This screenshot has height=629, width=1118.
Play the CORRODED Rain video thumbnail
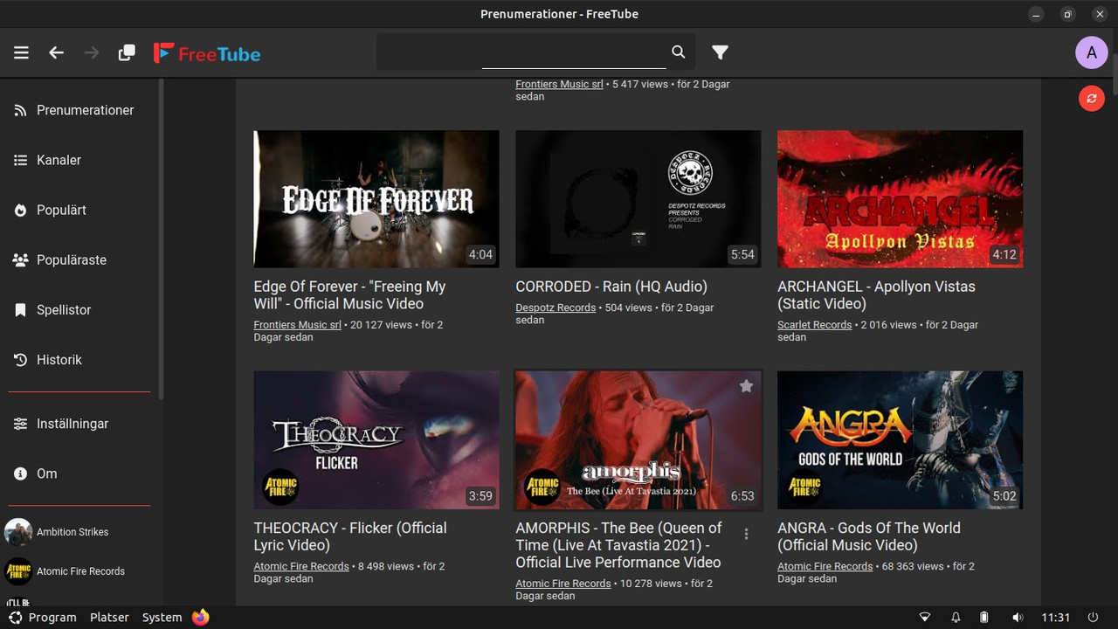pyautogui.click(x=638, y=199)
